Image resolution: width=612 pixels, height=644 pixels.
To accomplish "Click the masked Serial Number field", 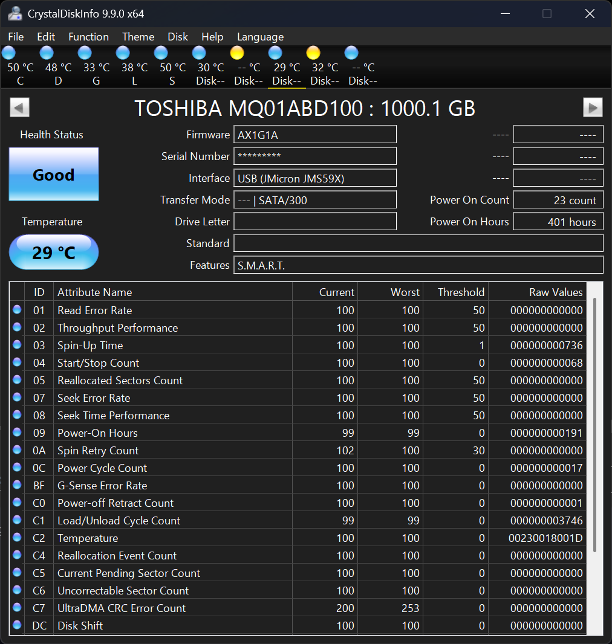I will click(315, 156).
